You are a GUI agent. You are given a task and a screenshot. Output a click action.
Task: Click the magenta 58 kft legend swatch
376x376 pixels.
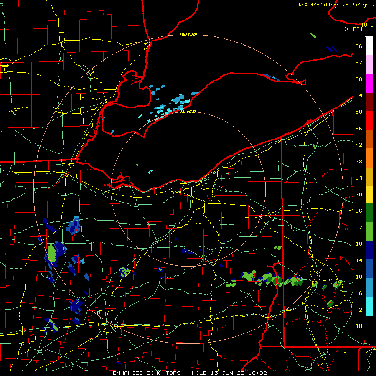coord(369,83)
